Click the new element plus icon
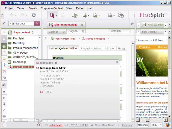The width and height of the screenshot is (172, 129). pos(85,15)
